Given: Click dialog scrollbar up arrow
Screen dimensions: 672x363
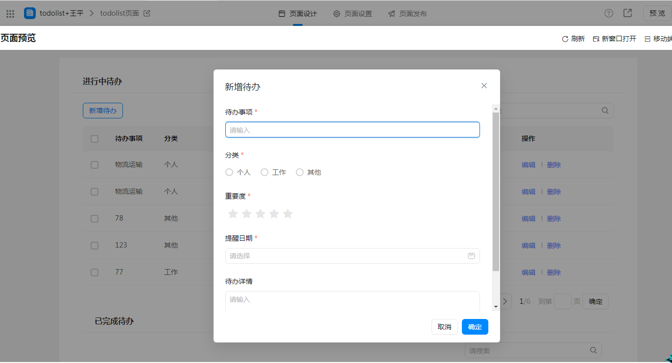Looking at the screenshot, I should point(496,109).
